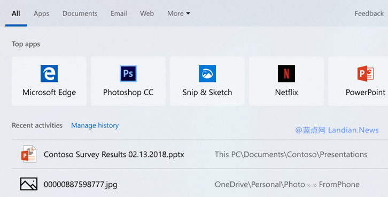
Task: Open the Netflix app icon
Action: (x=286, y=73)
